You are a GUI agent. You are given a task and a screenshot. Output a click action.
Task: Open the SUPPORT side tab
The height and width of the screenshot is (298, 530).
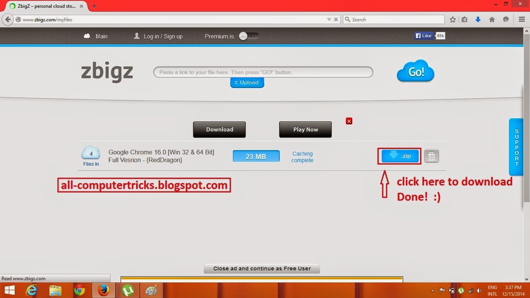coord(516,147)
